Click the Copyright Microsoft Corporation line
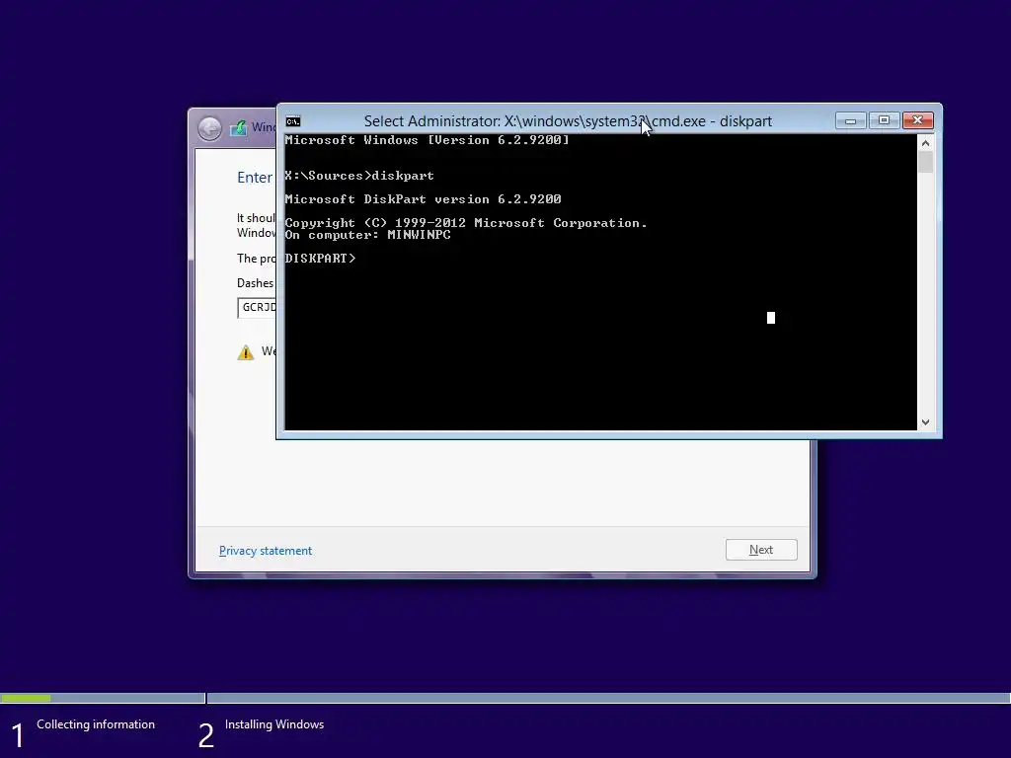This screenshot has width=1011, height=758. [466, 223]
